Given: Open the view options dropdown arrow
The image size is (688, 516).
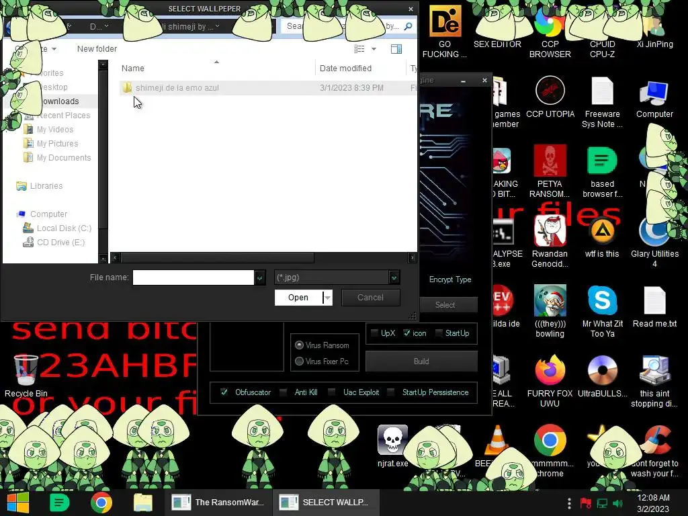Looking at the screenshot, I should (374, 48).
